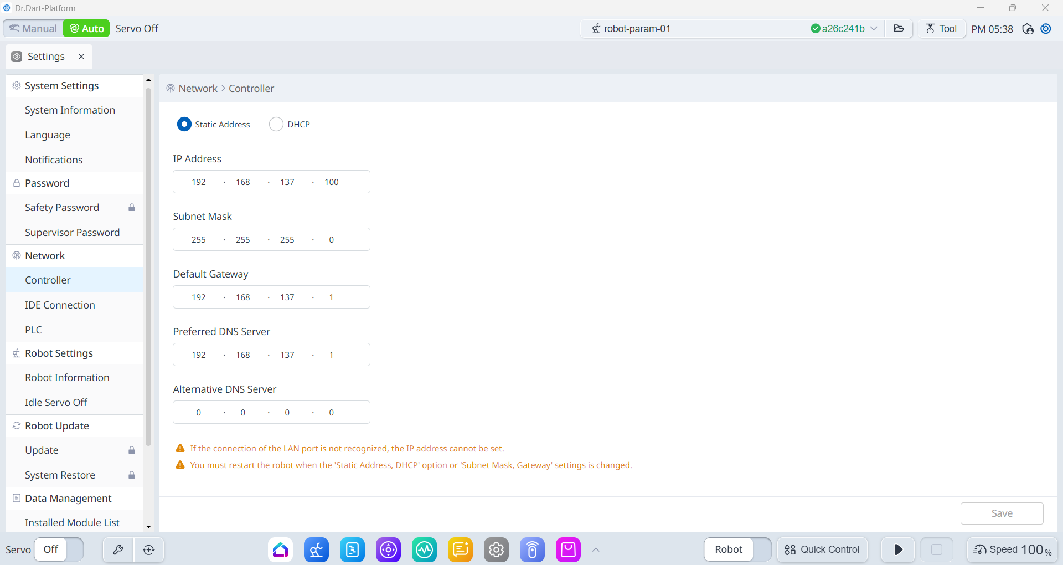Click the stop square button

[937, 549]
